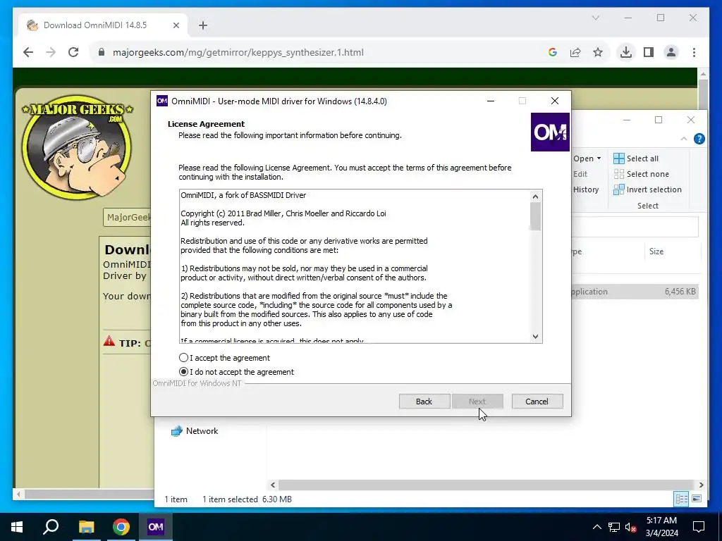Screen dimensions: 722x541
Task: Open Chrome downloads icon
Action: click(x=626, y=52)
